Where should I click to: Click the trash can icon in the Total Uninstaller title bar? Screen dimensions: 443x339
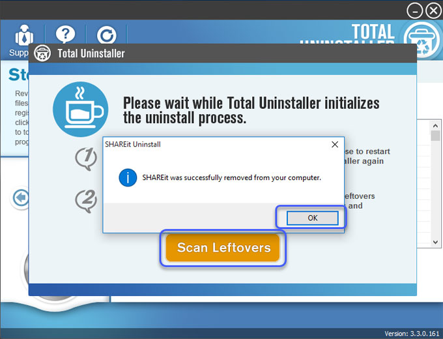[42, 53]
